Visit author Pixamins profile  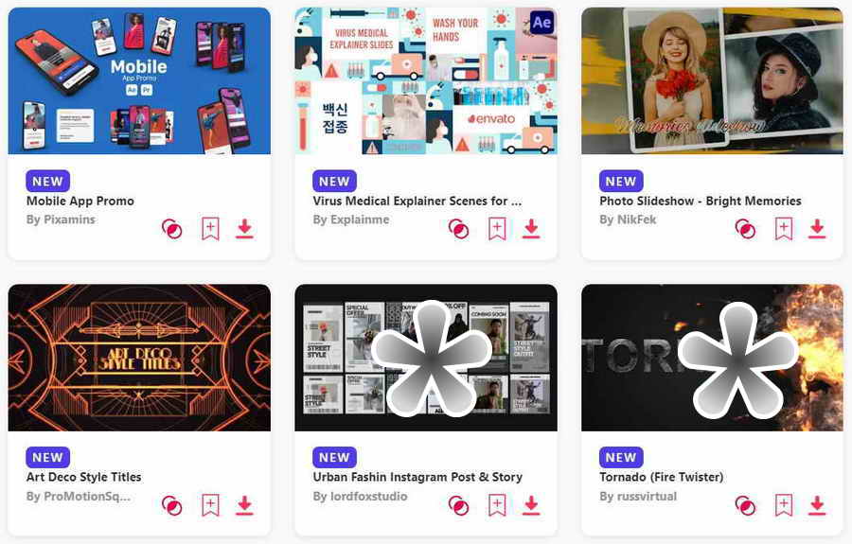[x=61, y=219]
